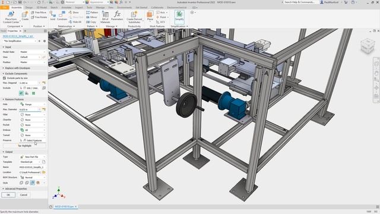Open the Fillet None dropdown

point(33,115)
